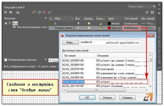
Task: Collapse the Фильтры panel with double chevron
Action: pyautogui.click(x=46, y=18)
